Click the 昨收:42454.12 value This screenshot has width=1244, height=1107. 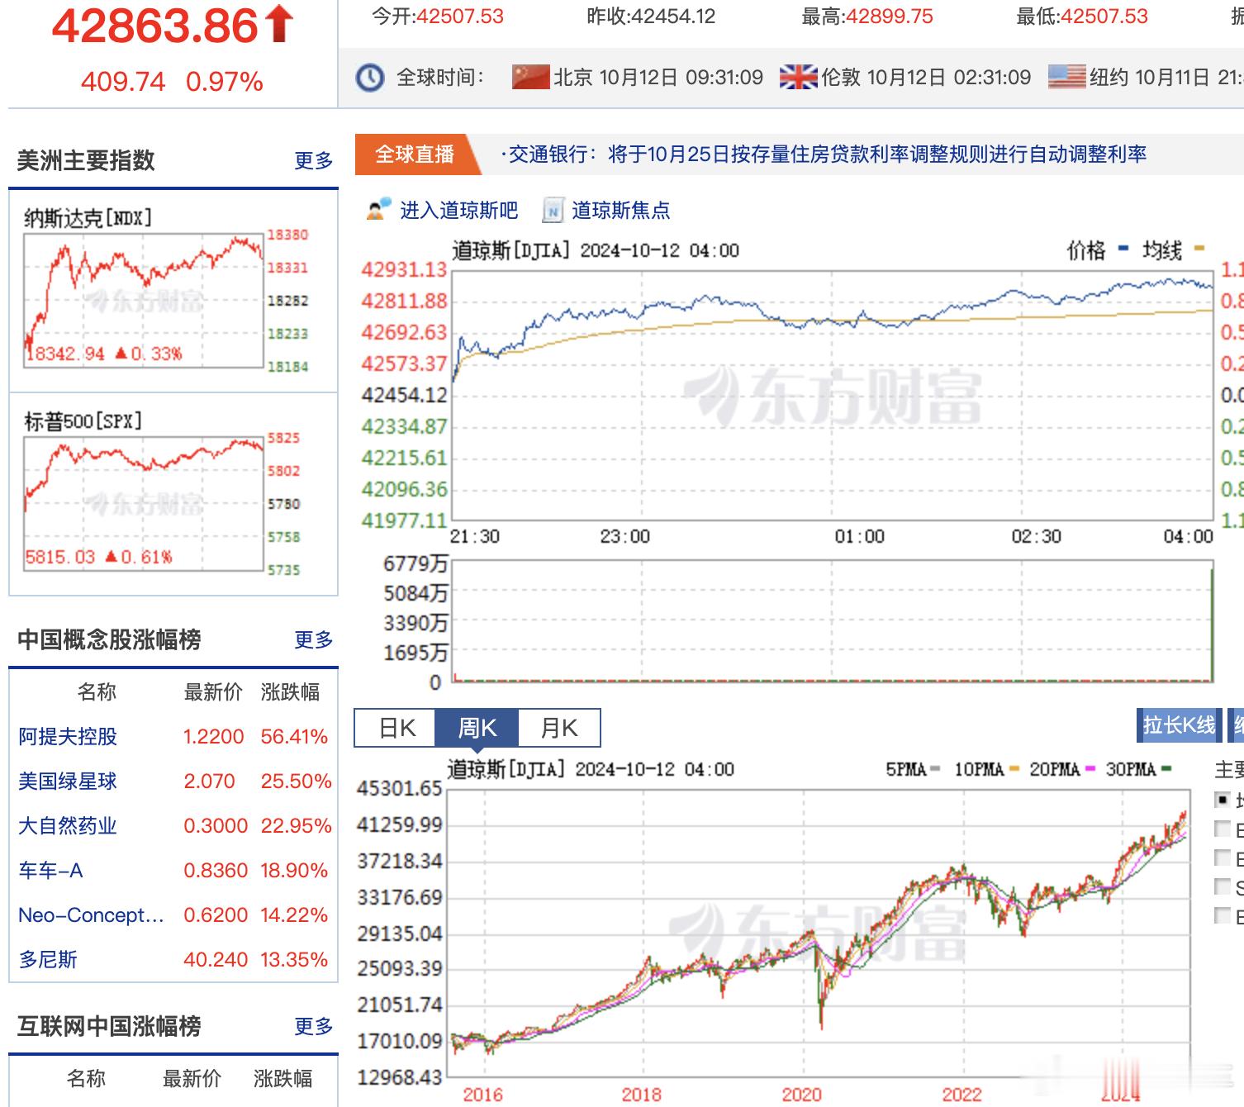click(651, 17)
